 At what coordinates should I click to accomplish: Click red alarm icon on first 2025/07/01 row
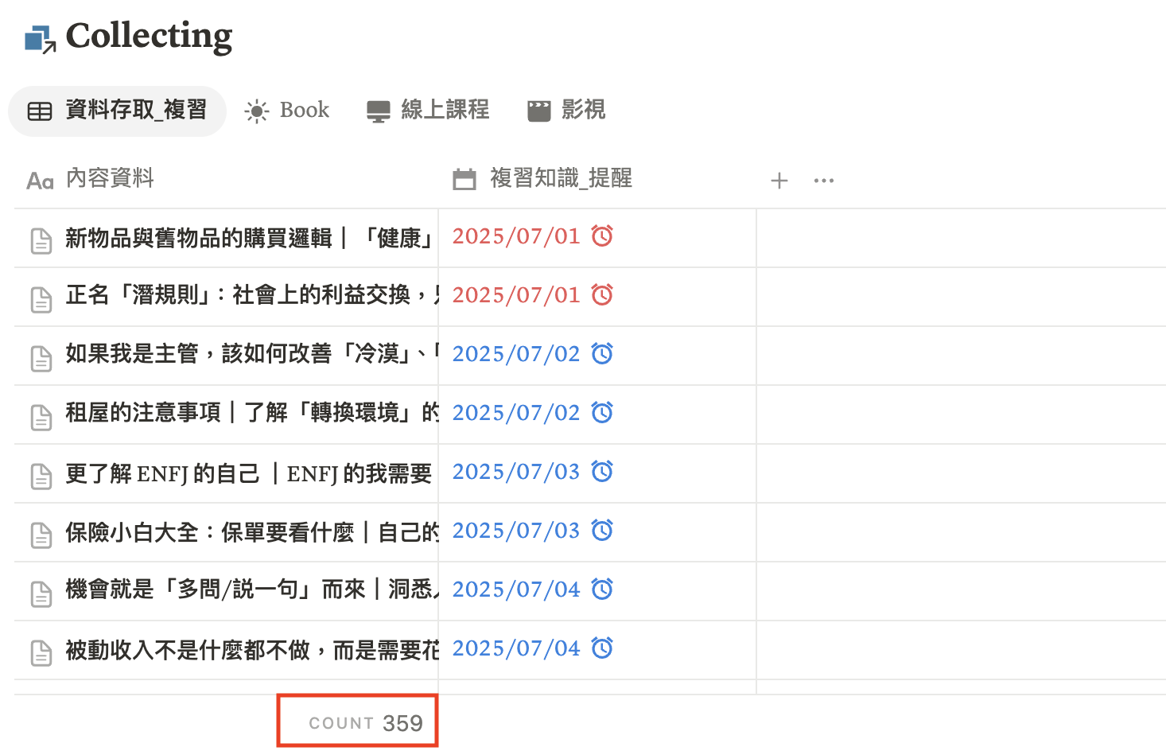pos(602,236)
